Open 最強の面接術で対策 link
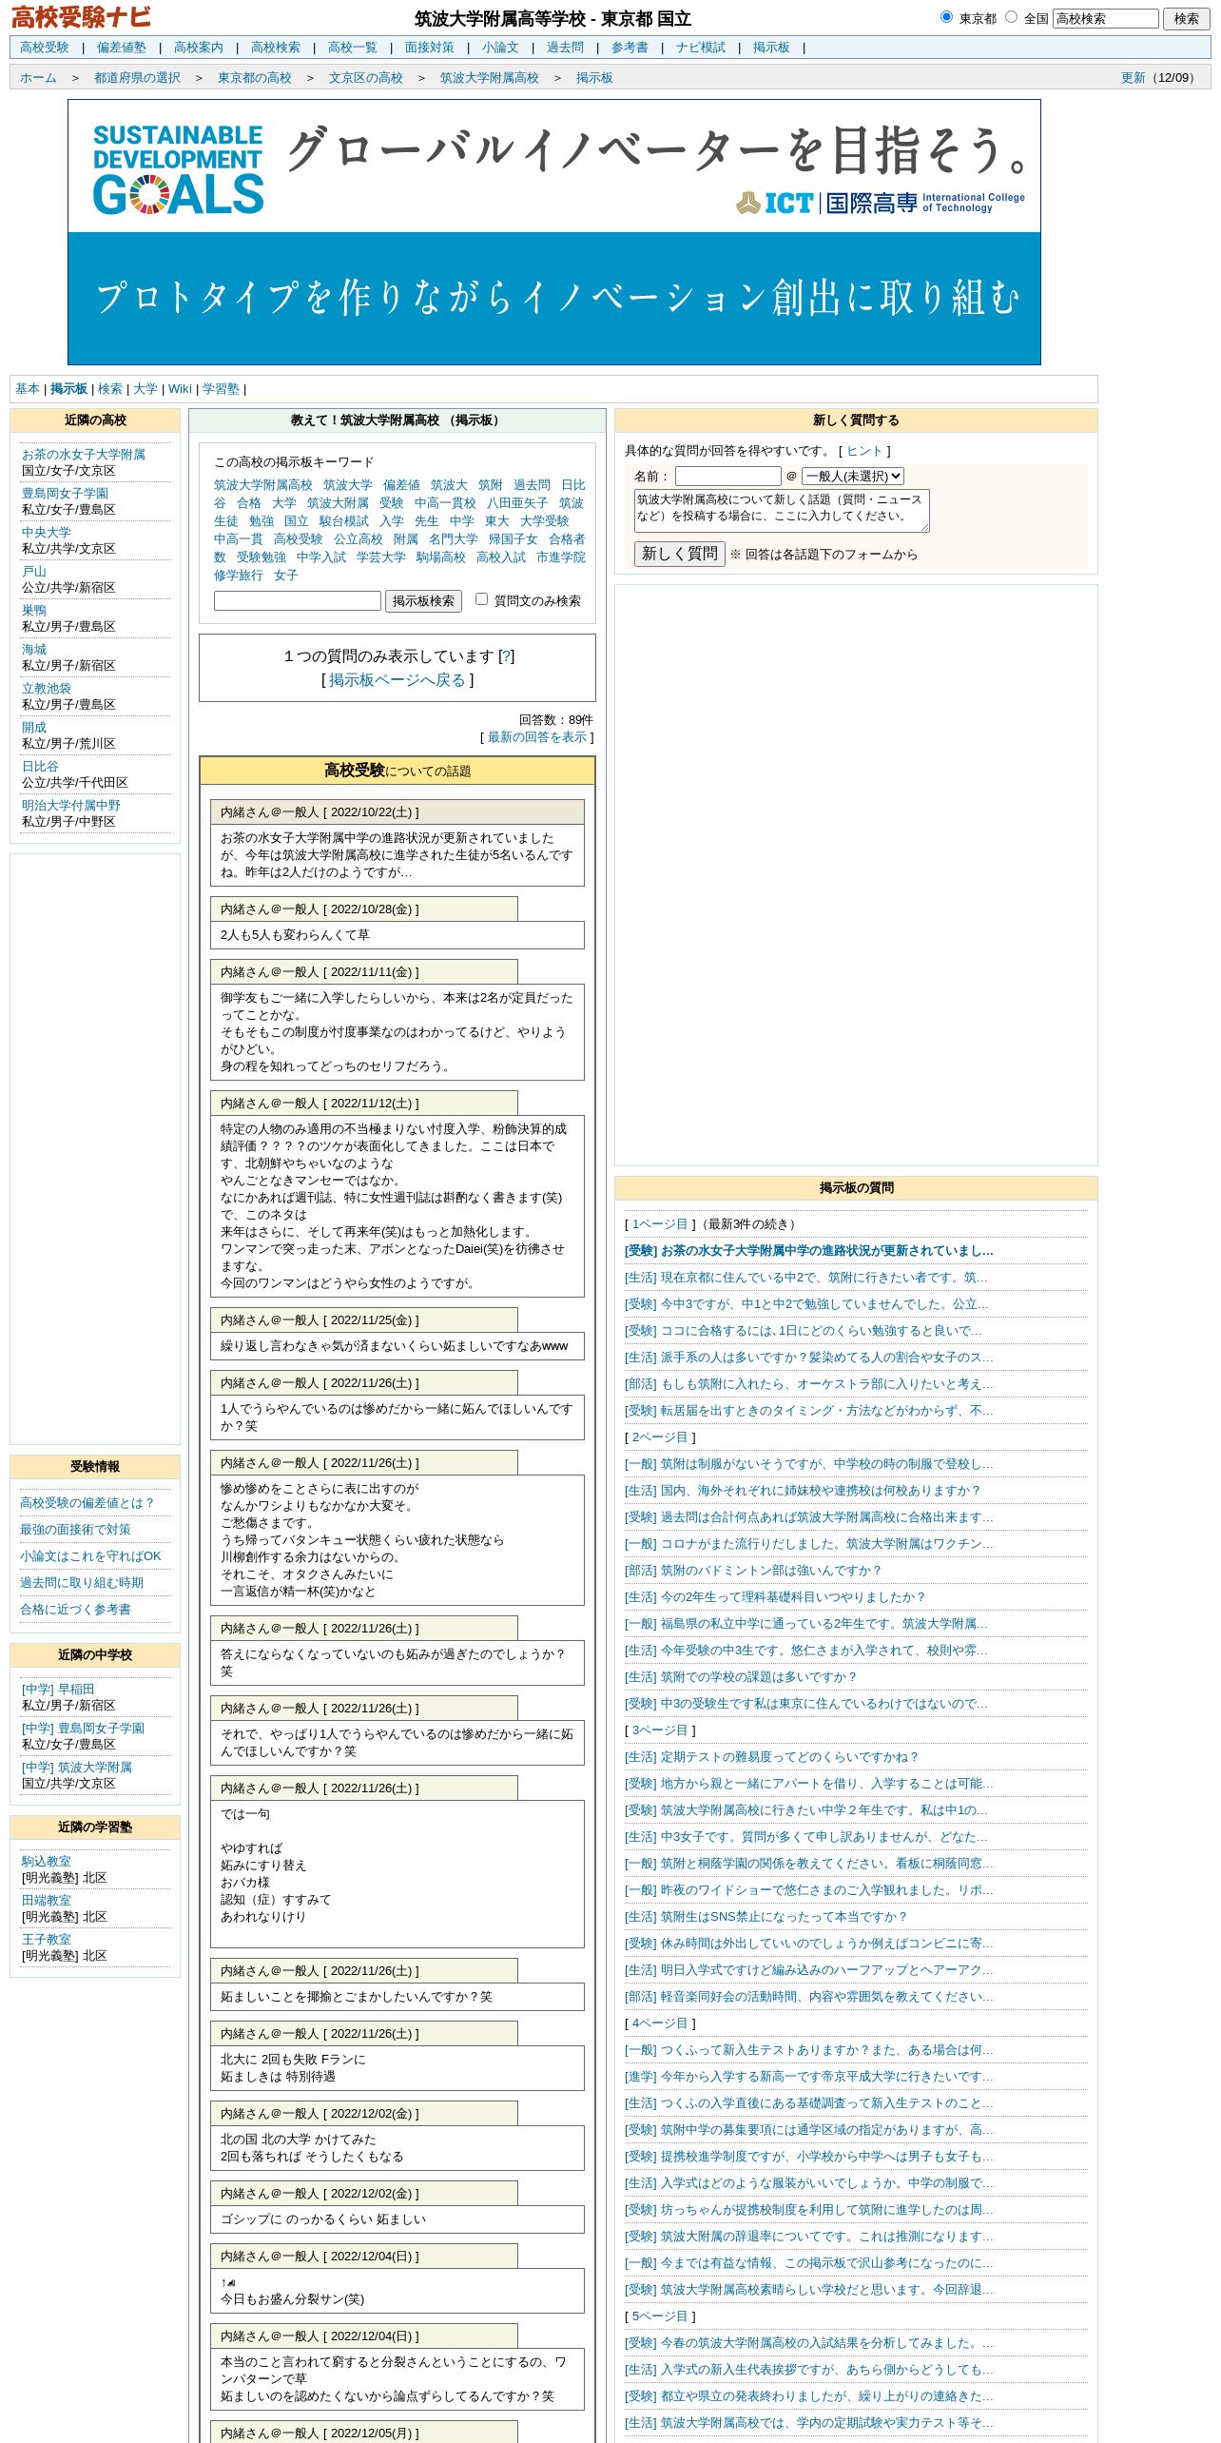Viewport: 1221px width, 2443px height. pos(75,1530)
